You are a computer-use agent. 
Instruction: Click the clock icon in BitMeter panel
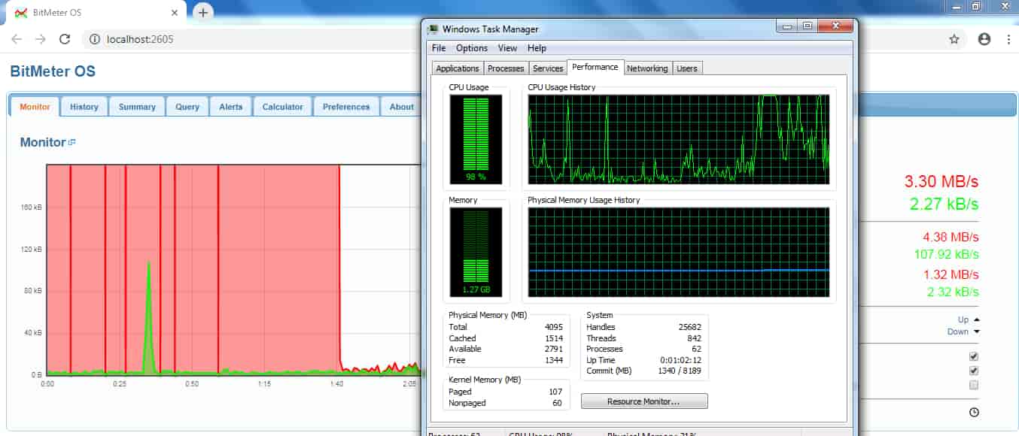[x=974, y=413]
